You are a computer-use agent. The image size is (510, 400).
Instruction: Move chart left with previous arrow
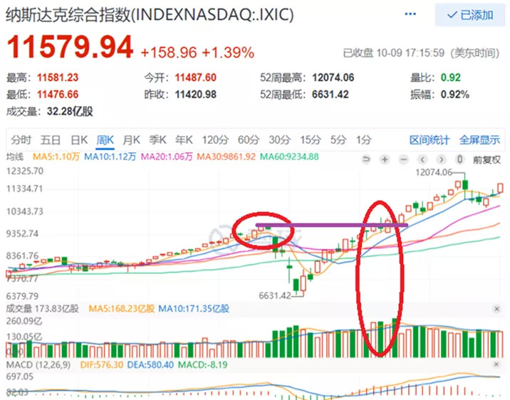click(x=422, y=159)
